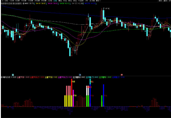Switch to the 15分钟 period tab

[30, 1]
